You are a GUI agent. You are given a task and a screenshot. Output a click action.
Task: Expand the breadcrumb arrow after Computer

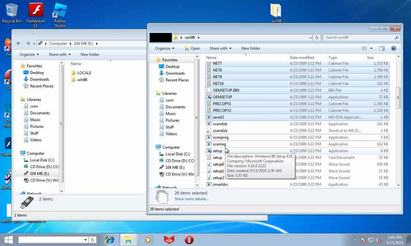click(70, 44)
